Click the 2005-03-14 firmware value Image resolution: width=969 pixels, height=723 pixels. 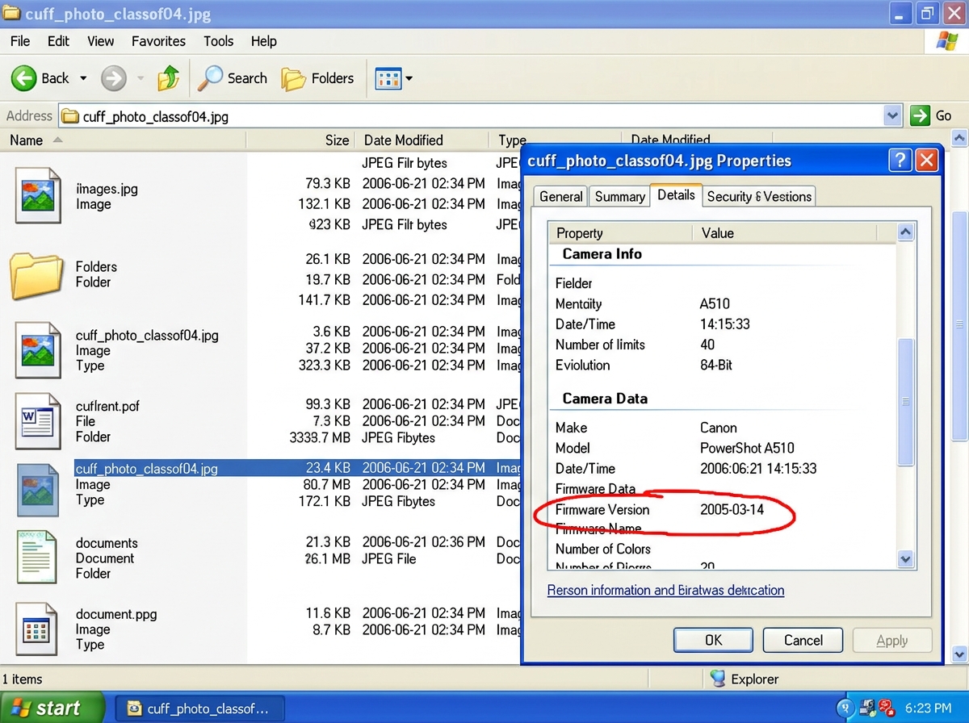coord(732,510)
